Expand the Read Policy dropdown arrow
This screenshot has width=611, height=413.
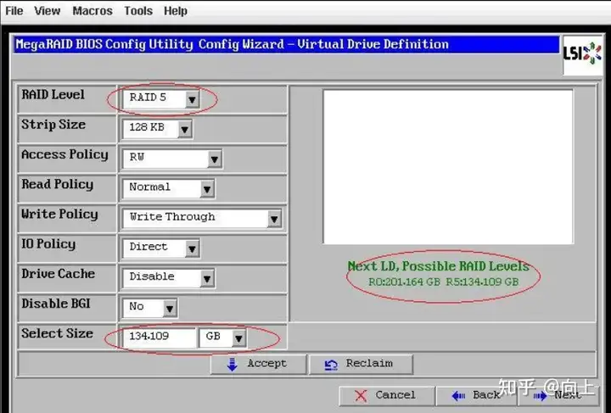pyautogui.click(x=207, y=189)
